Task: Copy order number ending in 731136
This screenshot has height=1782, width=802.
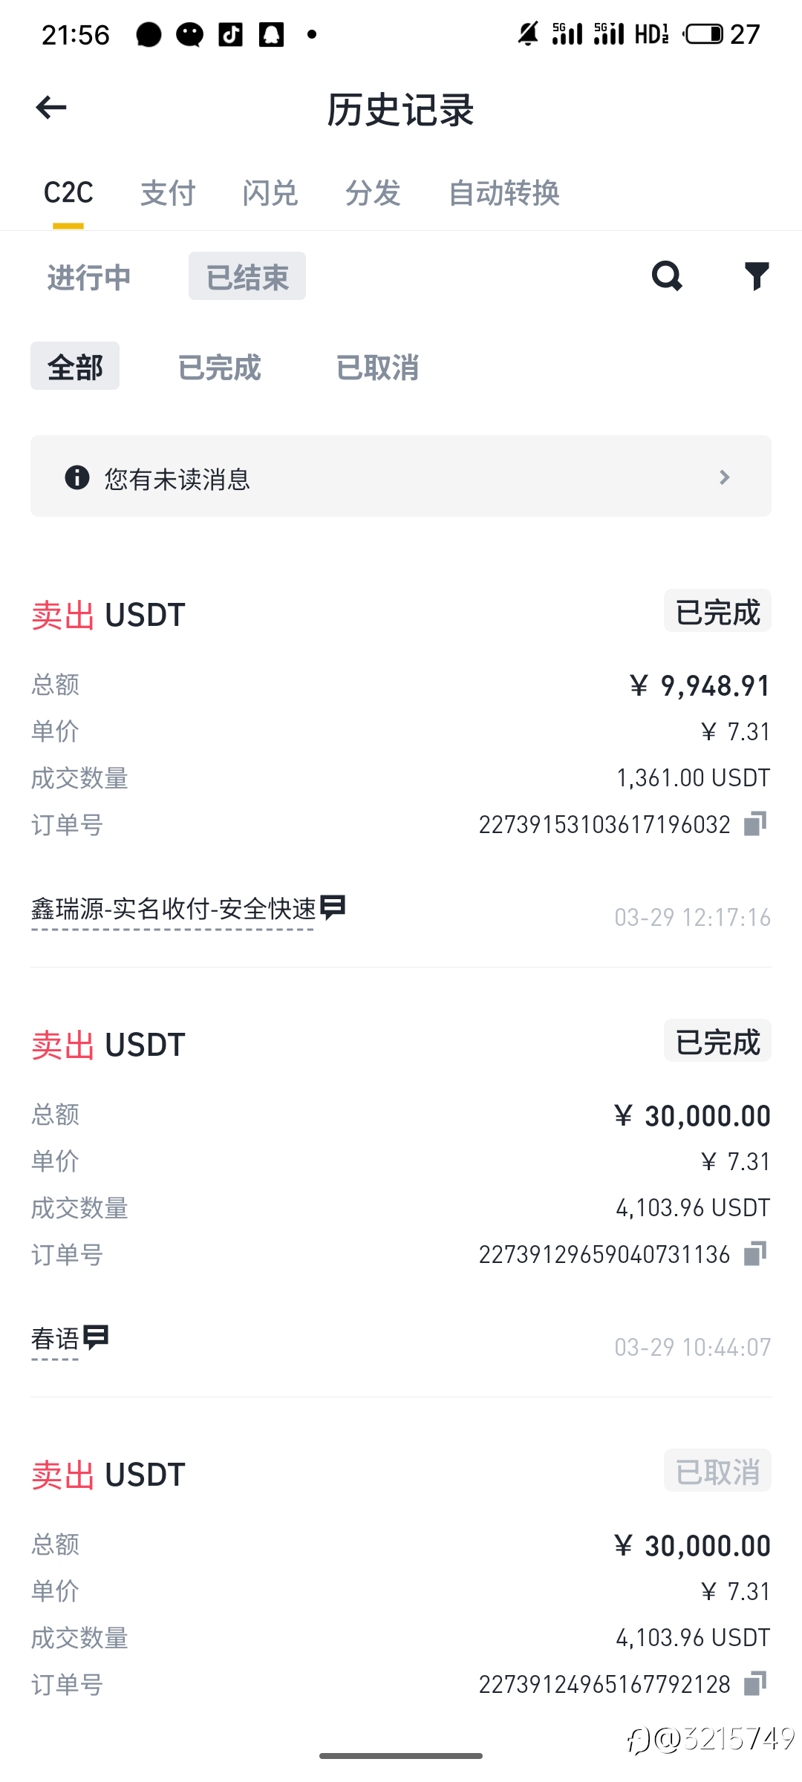Action: tap(755, 1253)
